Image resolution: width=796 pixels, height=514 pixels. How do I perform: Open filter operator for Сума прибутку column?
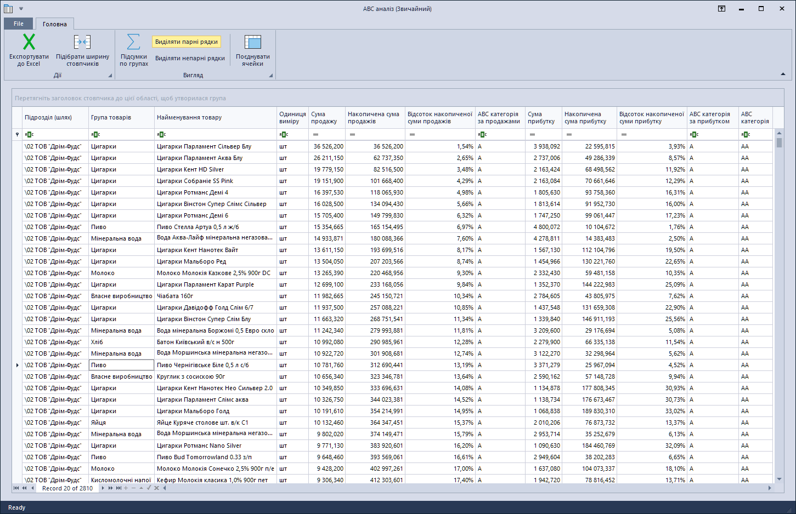[532, 134]
